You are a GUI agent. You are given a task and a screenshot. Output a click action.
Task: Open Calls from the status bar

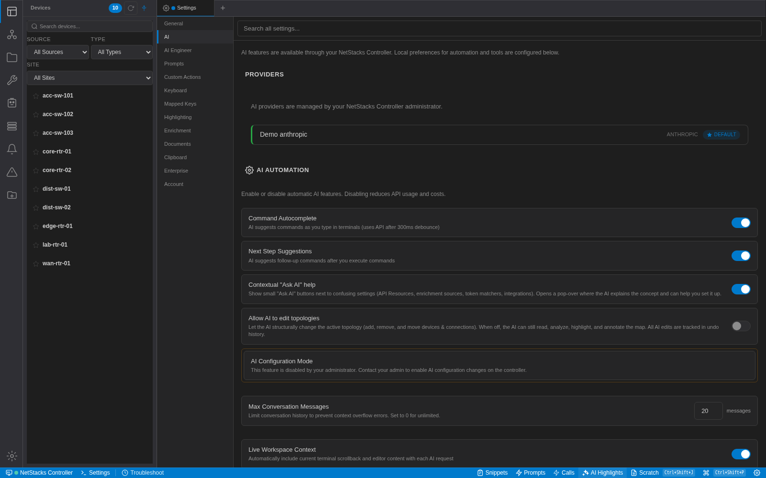(x=563, y=473)
